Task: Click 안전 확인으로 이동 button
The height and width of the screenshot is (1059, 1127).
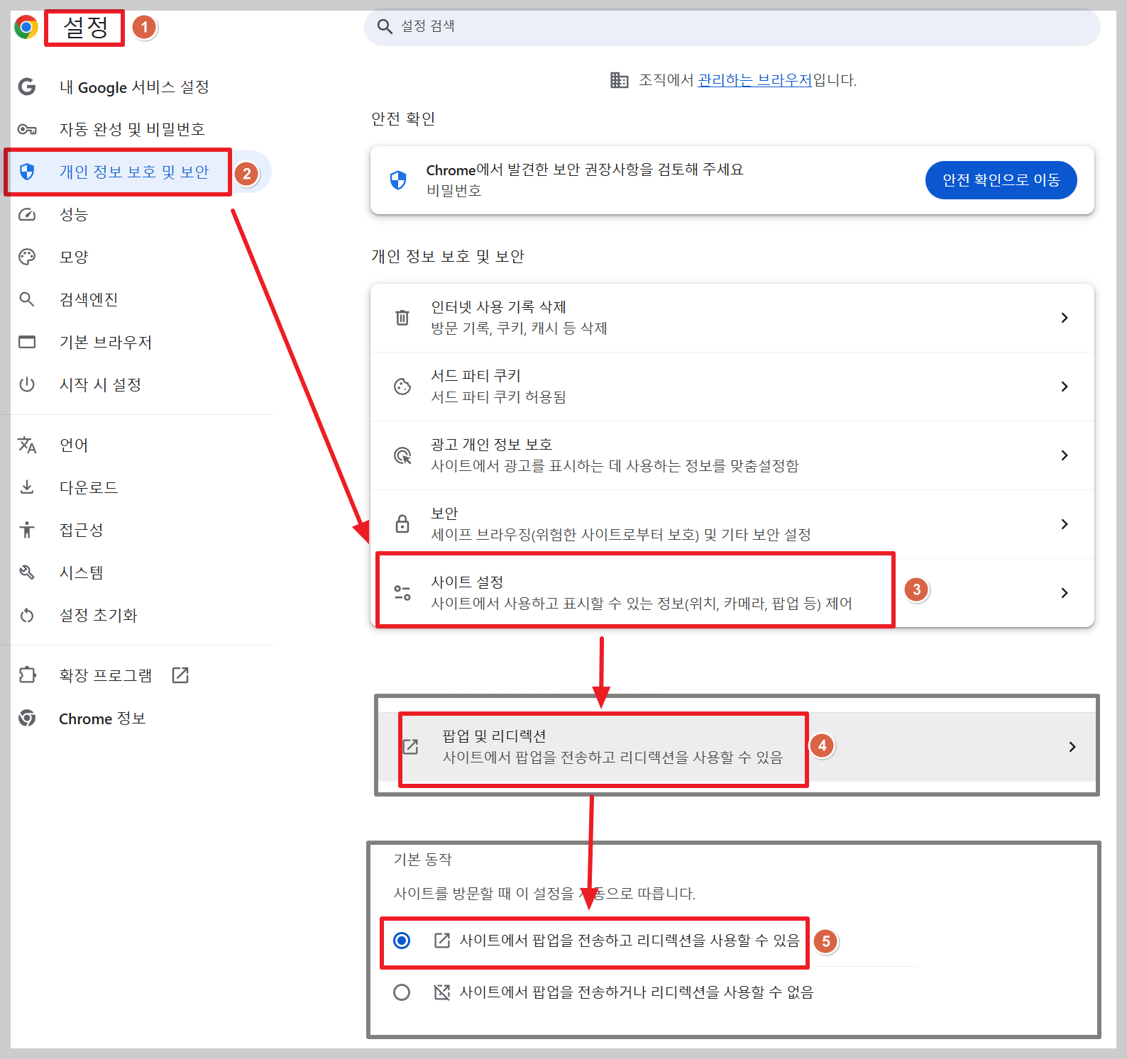Action: (x=1001, y=180)
